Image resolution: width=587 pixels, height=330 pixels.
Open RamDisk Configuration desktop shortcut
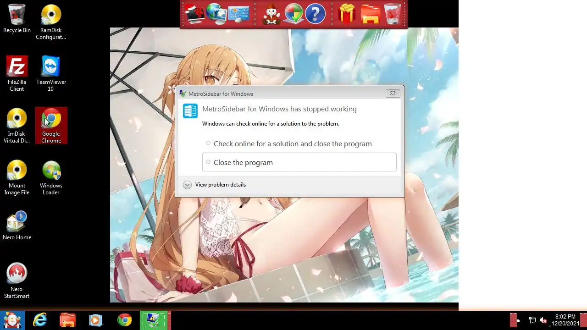point(51,22)
